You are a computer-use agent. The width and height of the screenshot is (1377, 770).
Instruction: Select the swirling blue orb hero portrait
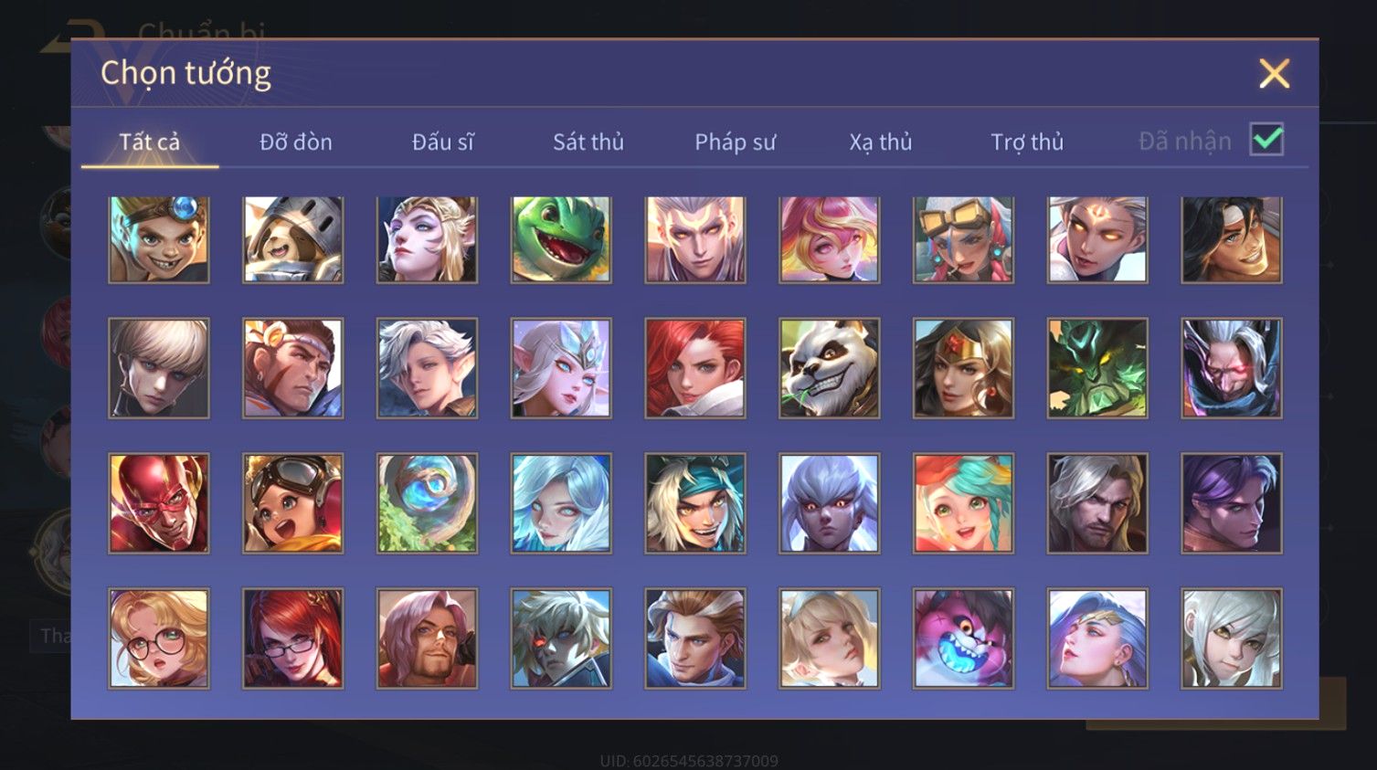(427, 503)
